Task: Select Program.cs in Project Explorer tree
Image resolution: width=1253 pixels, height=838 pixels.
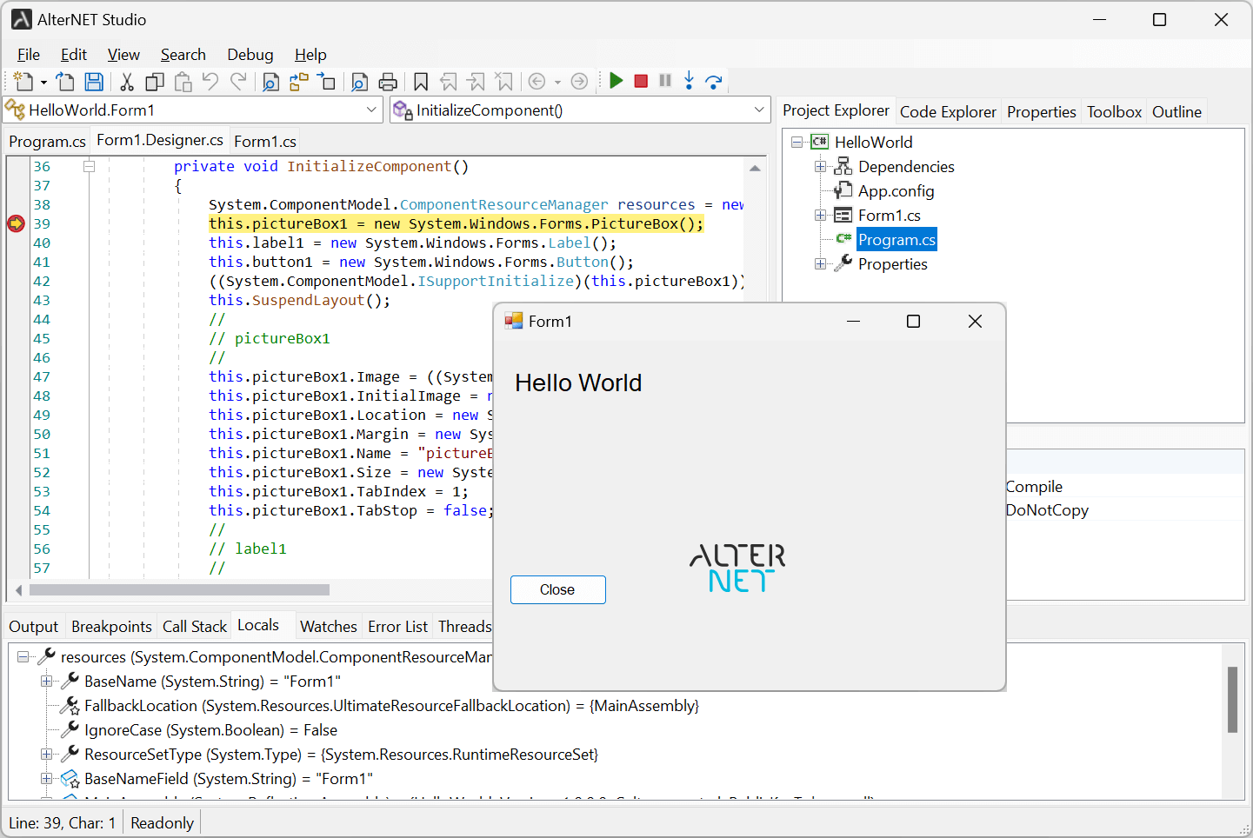Action: coord(896,239)
